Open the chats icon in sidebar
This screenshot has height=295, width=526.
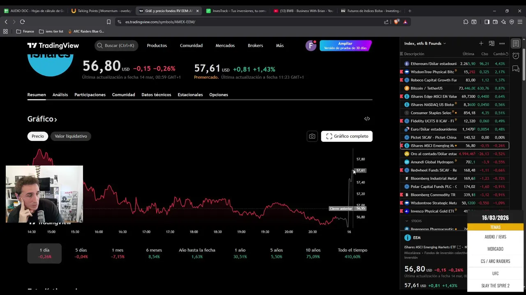pos(516,69)
